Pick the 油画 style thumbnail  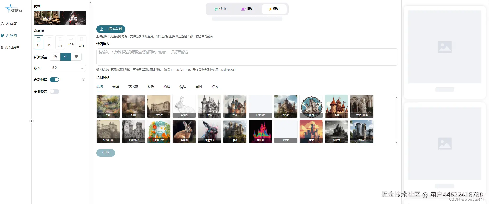133,106
